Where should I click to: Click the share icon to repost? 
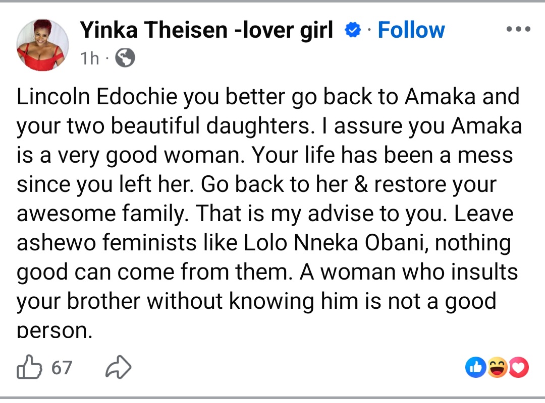[x=119, y=367]
